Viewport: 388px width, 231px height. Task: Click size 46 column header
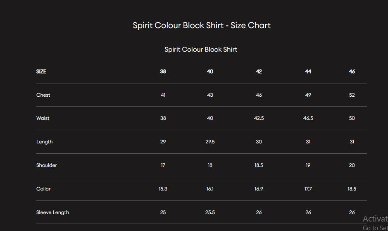click(x=352, y=71)
